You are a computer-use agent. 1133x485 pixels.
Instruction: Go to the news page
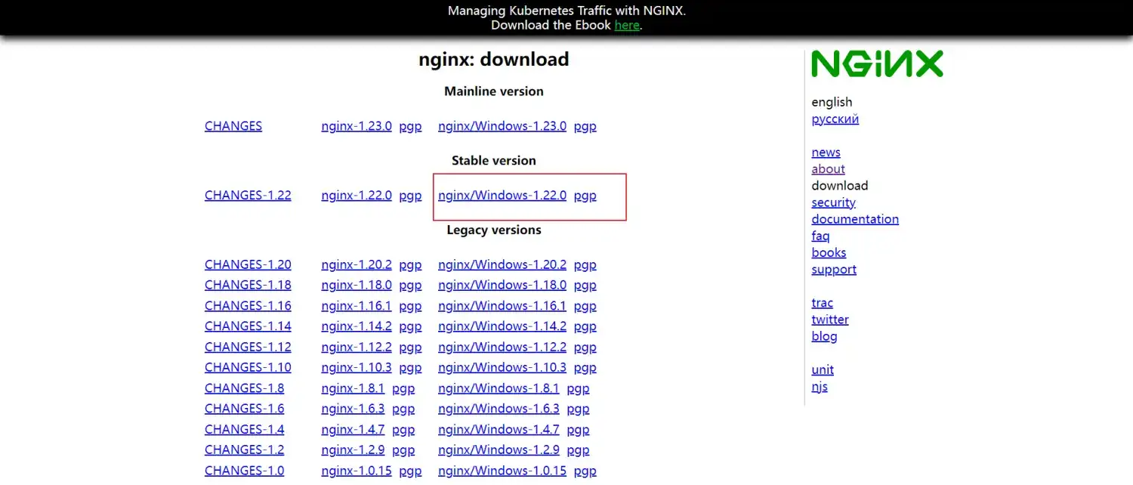point(826,153)
